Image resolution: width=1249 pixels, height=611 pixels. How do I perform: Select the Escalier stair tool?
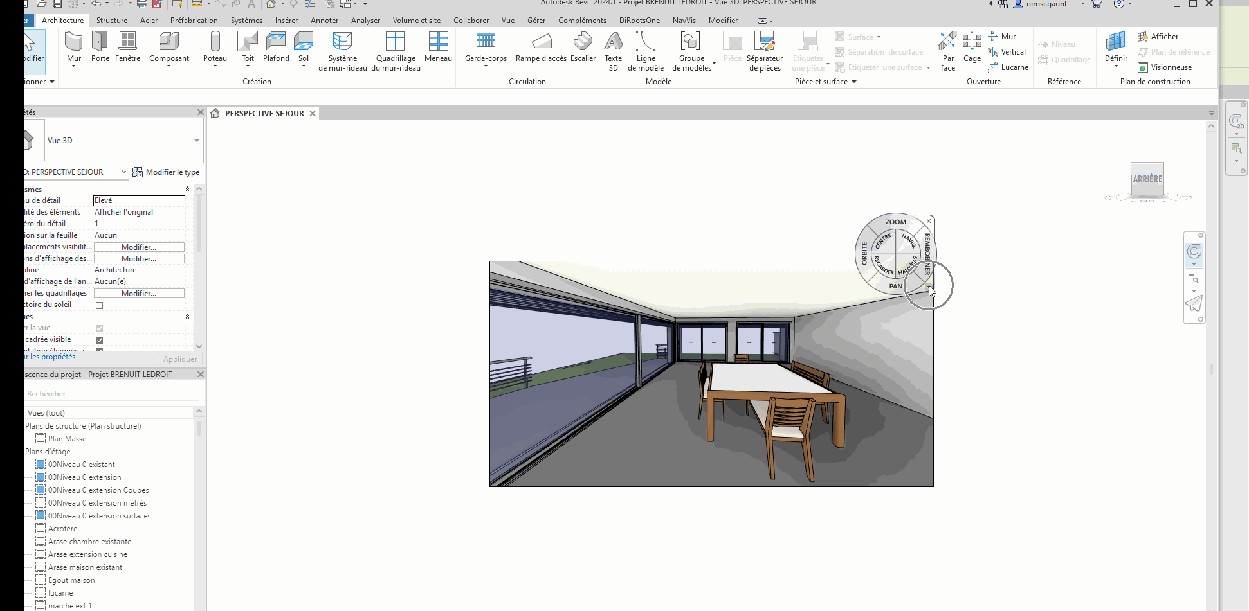point(583,48)
